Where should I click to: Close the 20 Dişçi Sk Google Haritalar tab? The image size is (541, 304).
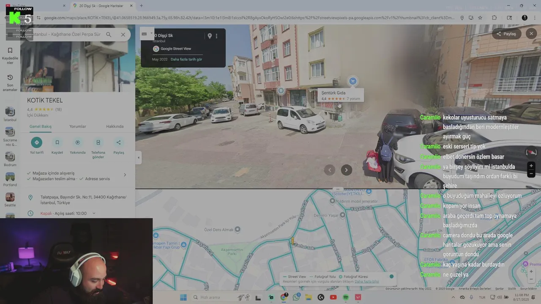pyautogui.click(x=131, y=5)
